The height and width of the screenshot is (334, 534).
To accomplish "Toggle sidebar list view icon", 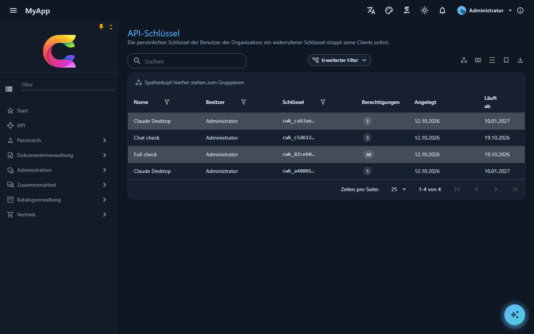I will [x=9, y=89].
